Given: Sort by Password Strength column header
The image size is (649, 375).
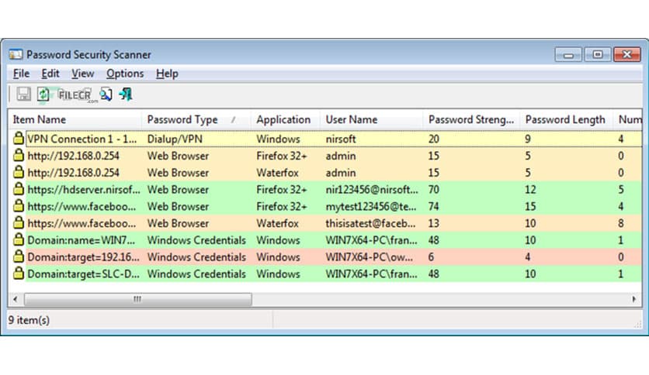Looking at the screenshot, I should click(x=471, y=120).
